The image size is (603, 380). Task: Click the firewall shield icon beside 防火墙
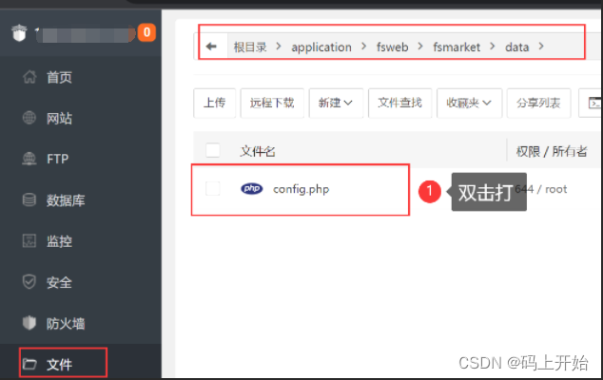click(x=29, y=323)
